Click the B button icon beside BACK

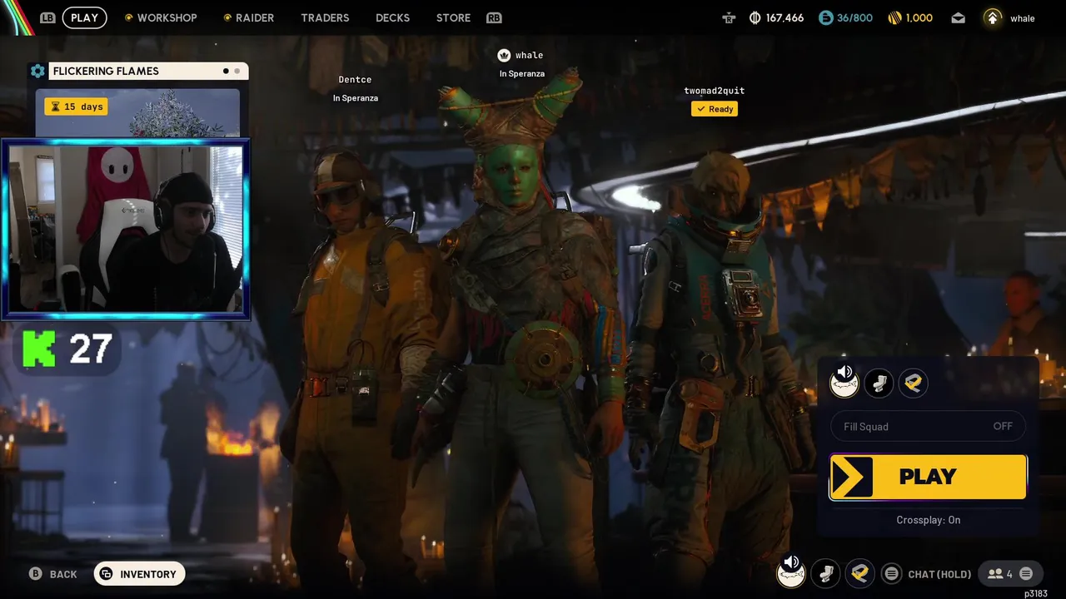coord(35,573)
